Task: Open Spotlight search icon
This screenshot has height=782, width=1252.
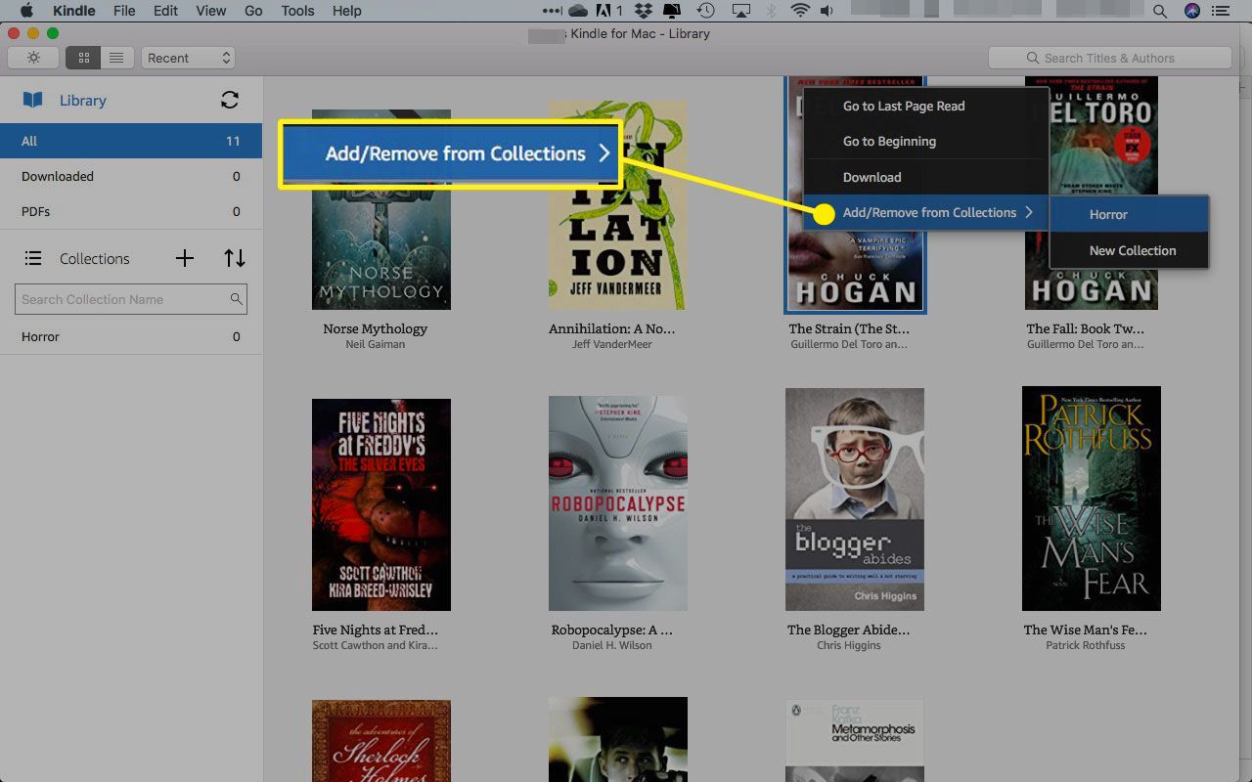Action: pyautogui.click(x=1160, y=11)
